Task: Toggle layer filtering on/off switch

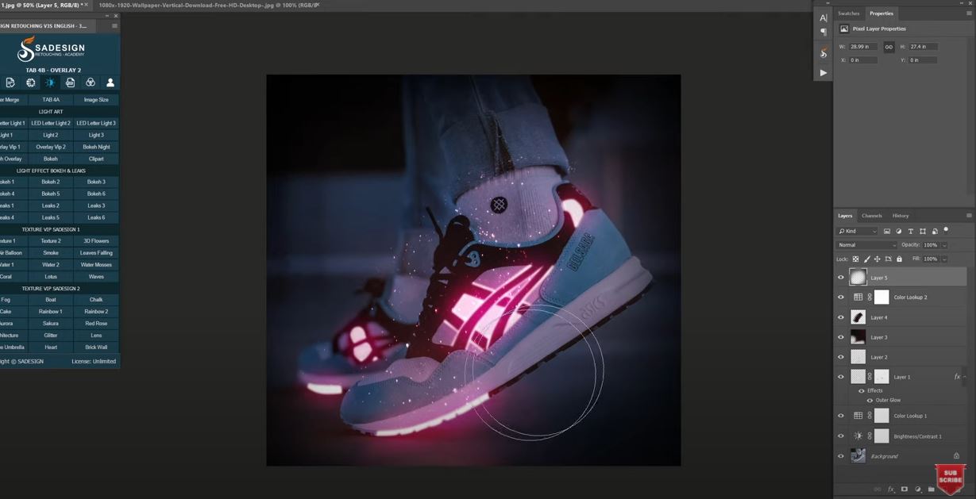Action: coord(946,230)
